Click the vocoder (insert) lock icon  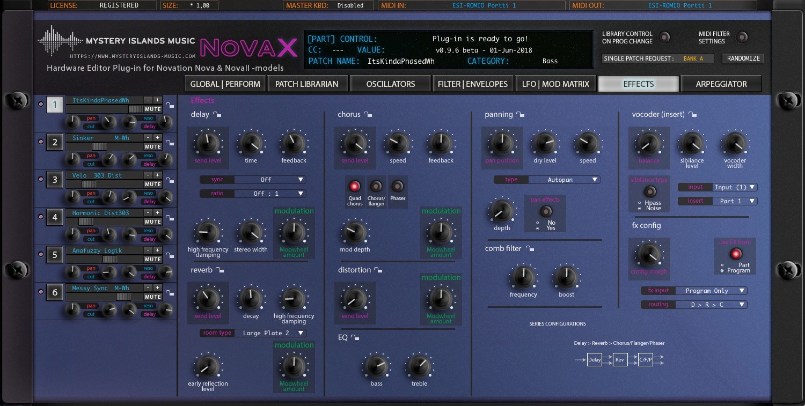693,114
